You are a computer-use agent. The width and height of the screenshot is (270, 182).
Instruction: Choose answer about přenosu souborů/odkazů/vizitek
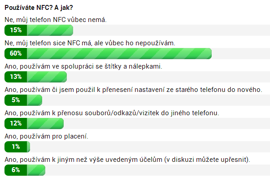coord(112,113)
